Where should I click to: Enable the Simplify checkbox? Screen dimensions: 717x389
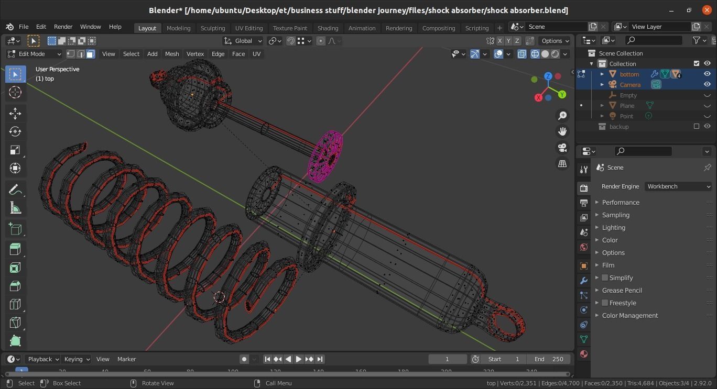tap(605, 277)
